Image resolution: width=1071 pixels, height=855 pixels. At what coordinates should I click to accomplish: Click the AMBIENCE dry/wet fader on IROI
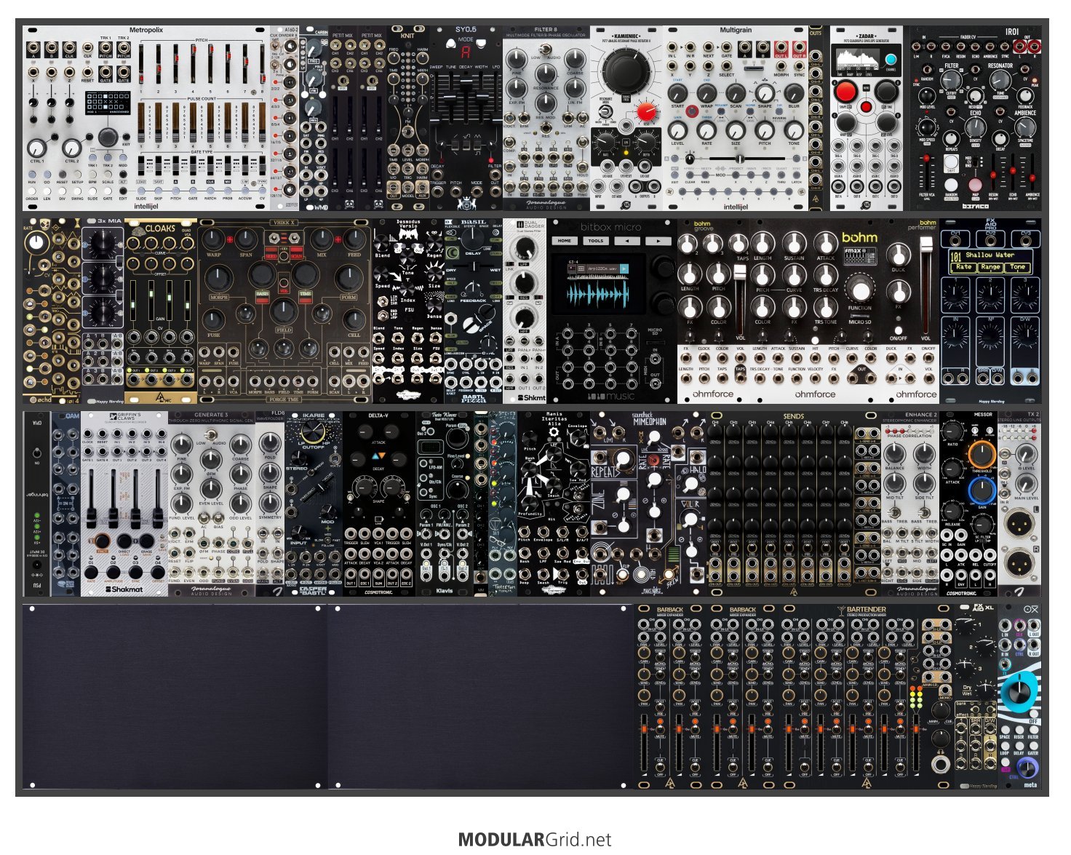(x=1033, y=171)
